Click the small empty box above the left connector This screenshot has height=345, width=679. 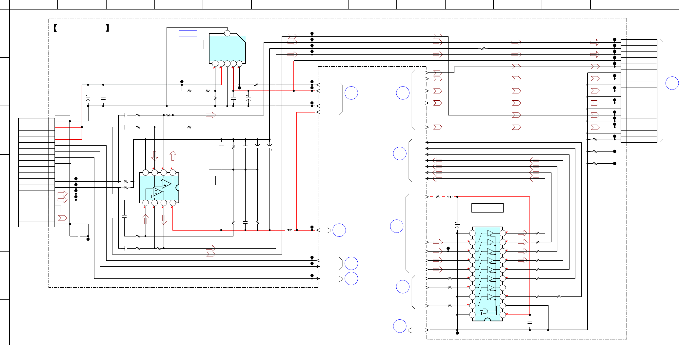coord(62,112)
